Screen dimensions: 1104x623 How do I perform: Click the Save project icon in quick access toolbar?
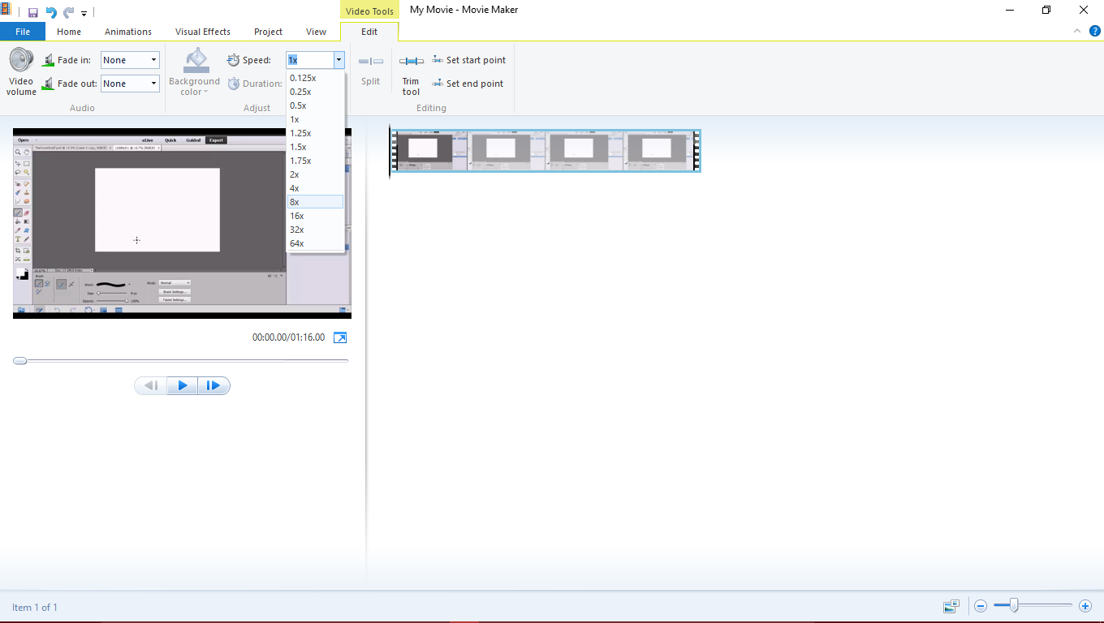(x=33, y=12)
